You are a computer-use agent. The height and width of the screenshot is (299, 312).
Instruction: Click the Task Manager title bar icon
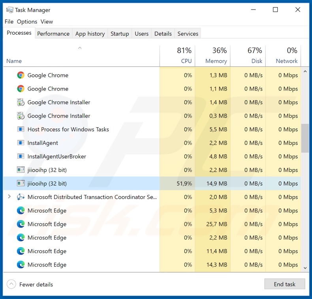(10, 10)
